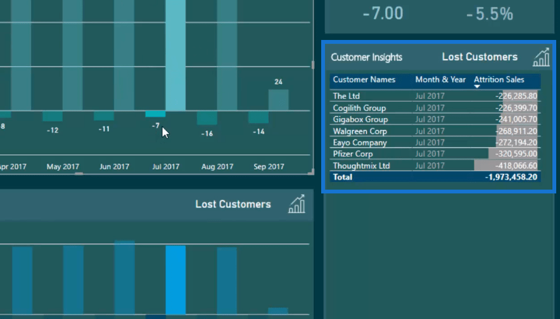Click the right-edge handle of the upper chart
The width and height of the screenshot is (560, 319).
pos(313,65)
